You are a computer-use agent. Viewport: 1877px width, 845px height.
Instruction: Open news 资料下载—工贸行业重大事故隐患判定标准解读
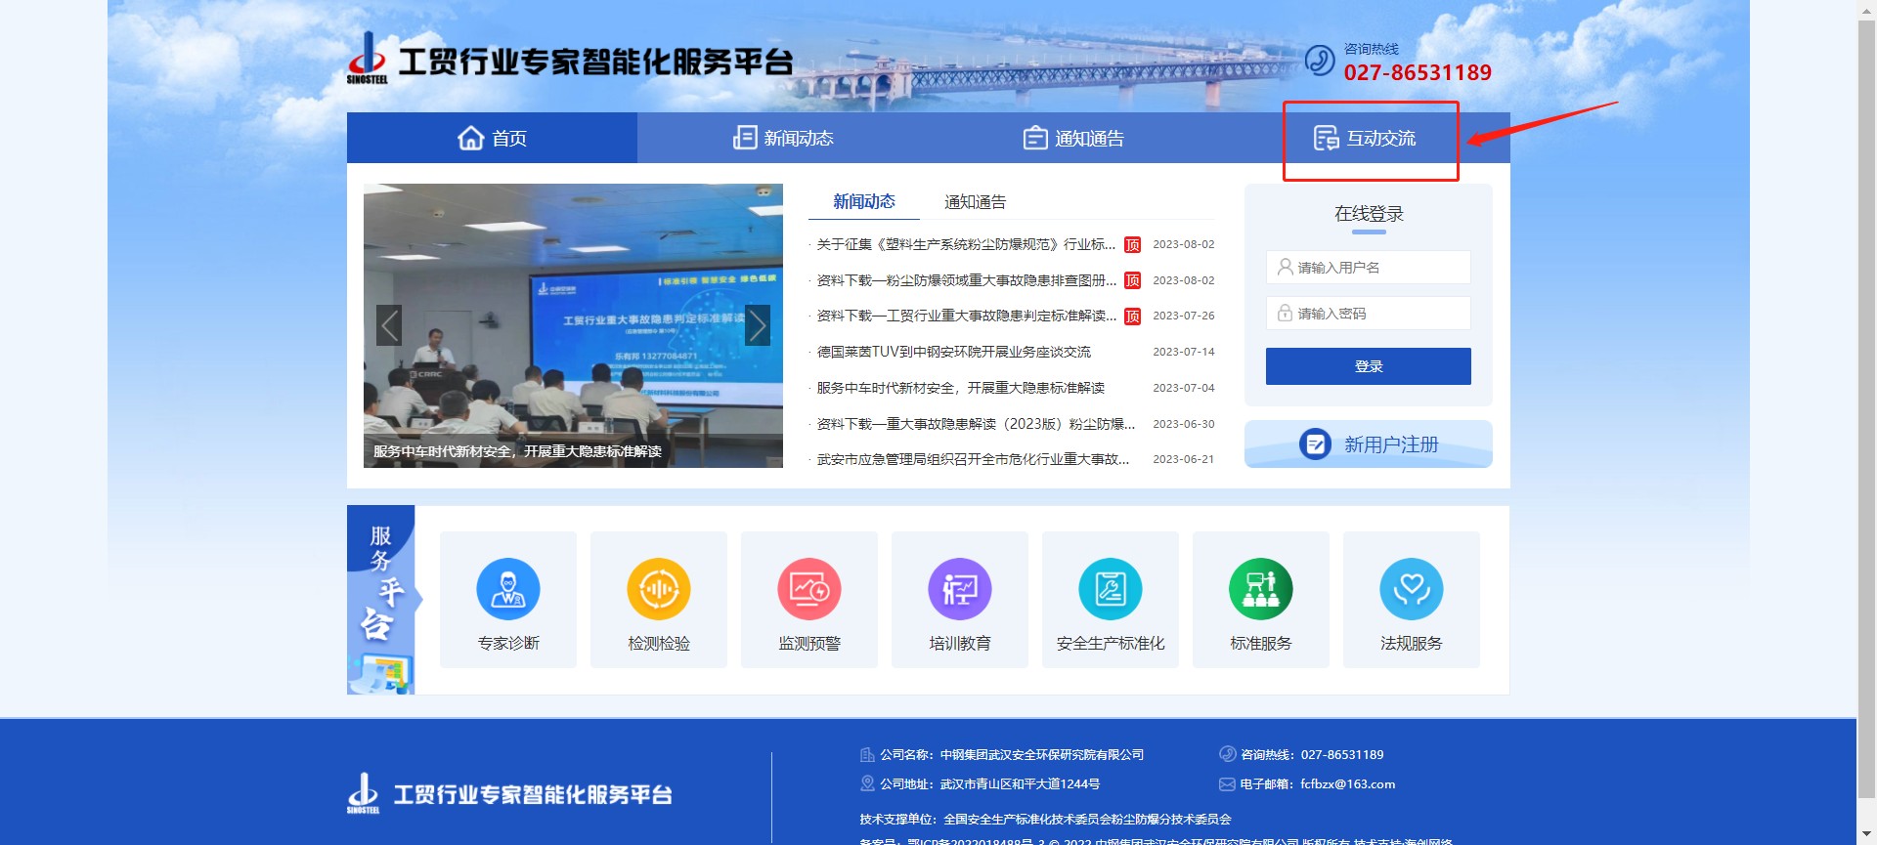click(x=967, y=316)
